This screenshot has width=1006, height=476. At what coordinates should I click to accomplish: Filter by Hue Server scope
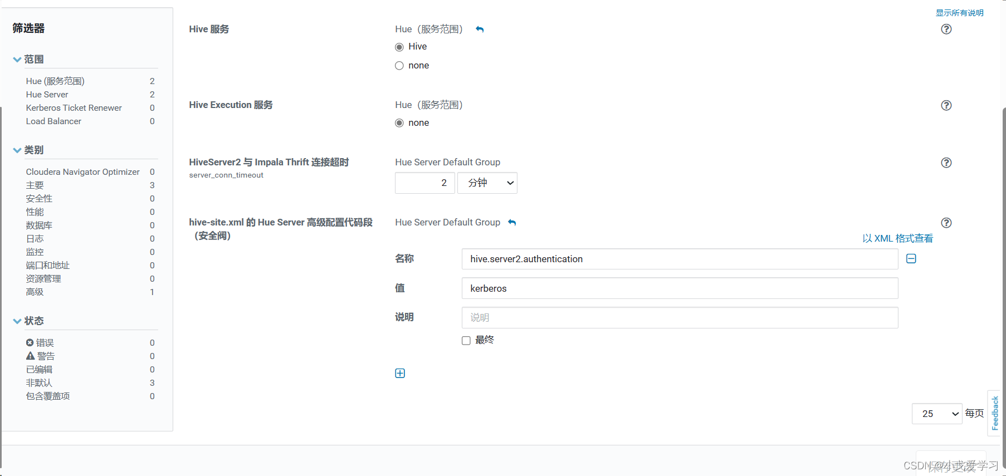(47, 95)
